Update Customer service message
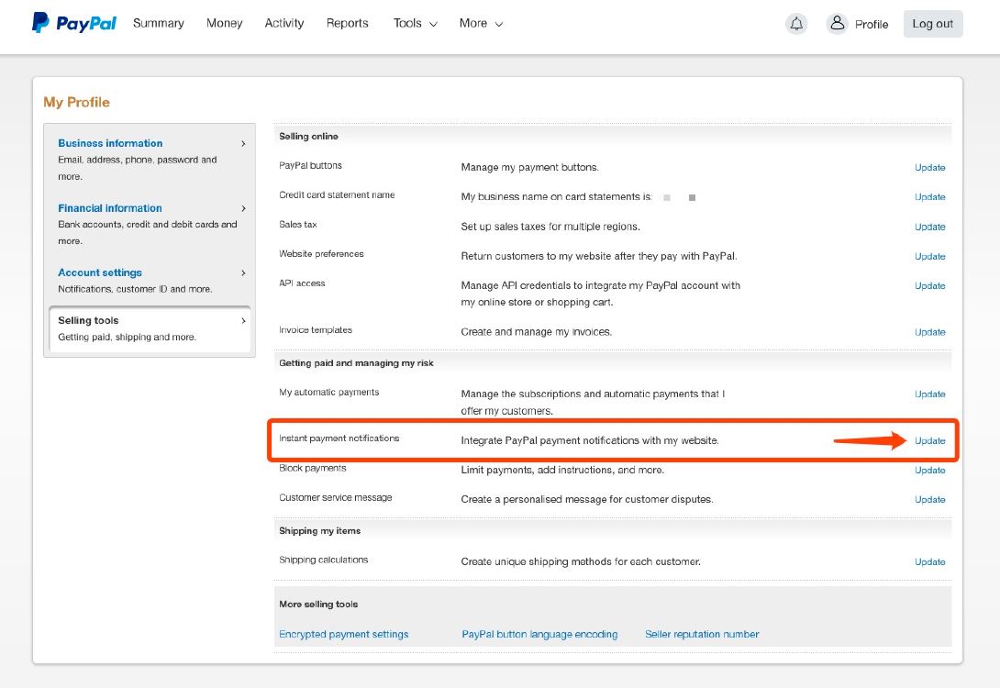1000x688 pixels. [930, 499]
